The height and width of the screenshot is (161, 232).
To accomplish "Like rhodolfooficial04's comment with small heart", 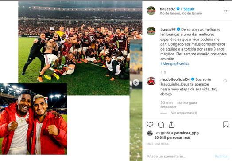I will [225, 81].
